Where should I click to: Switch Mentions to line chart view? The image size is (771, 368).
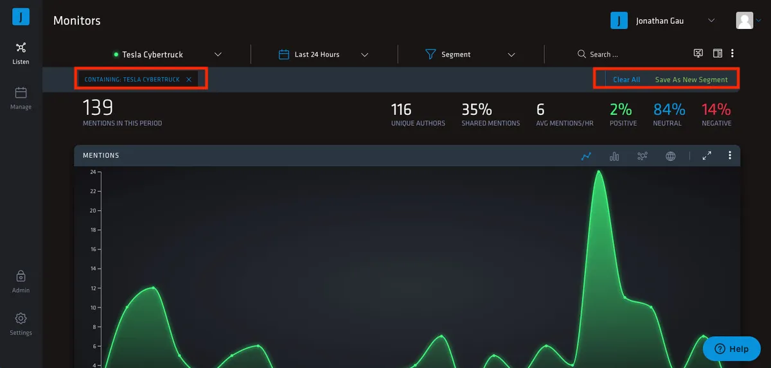(586, 156)
